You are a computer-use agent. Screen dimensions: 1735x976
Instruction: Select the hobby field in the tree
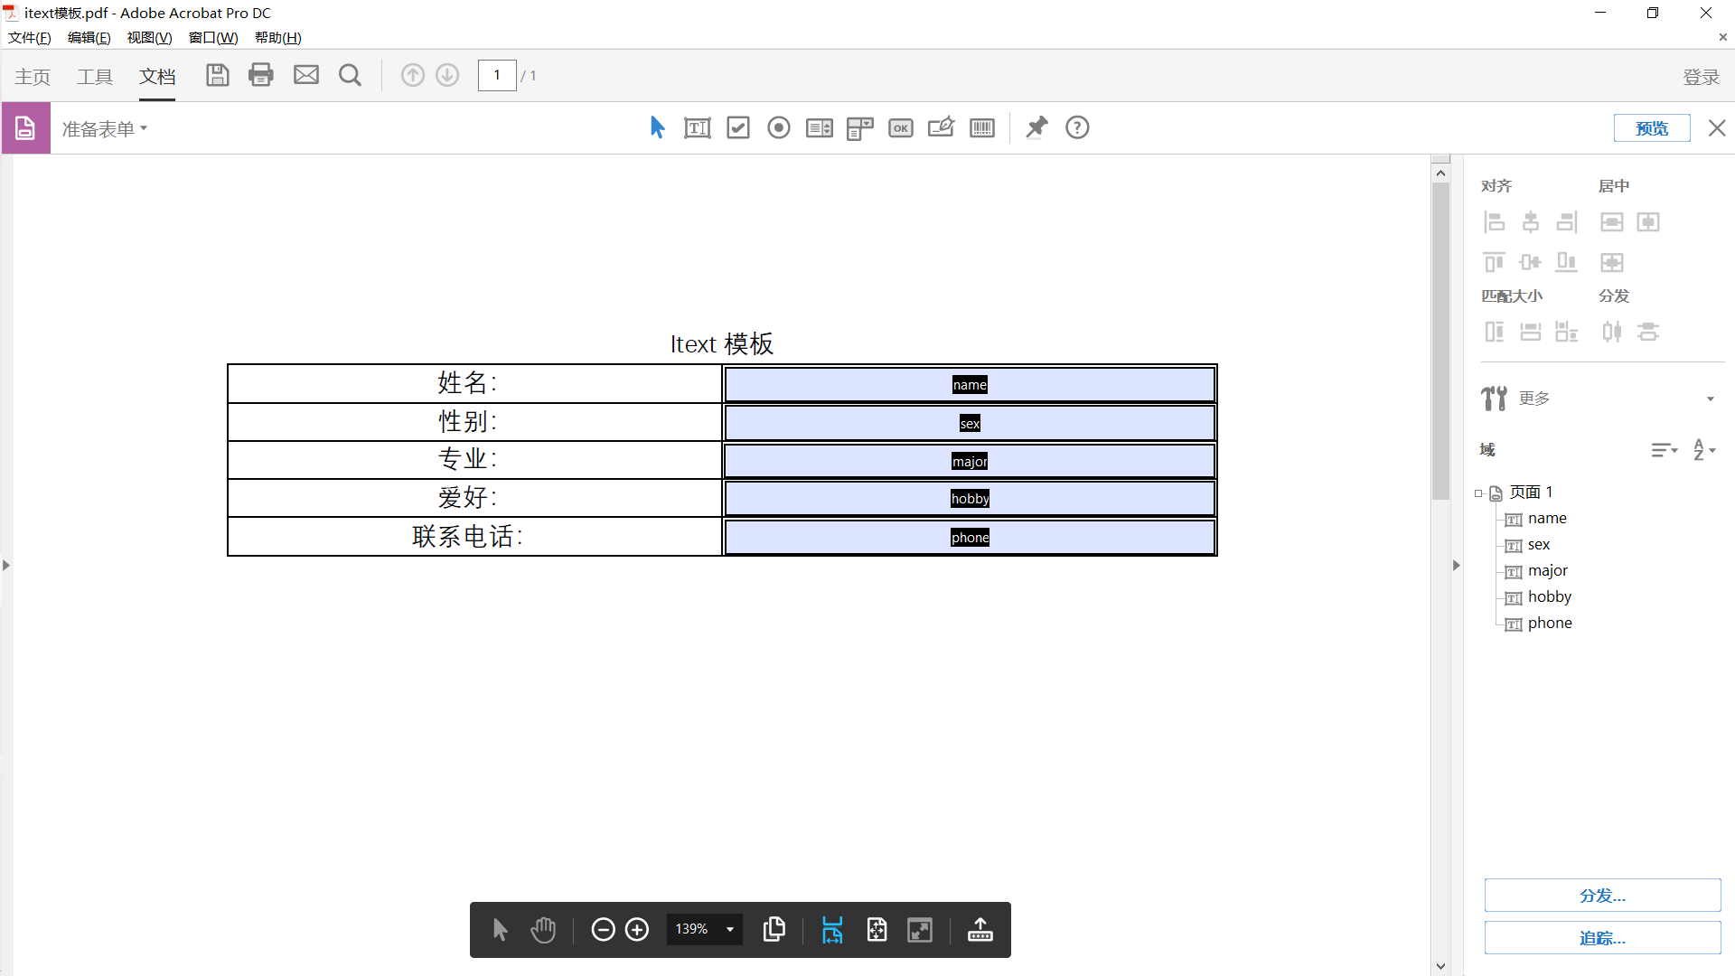1549,597
